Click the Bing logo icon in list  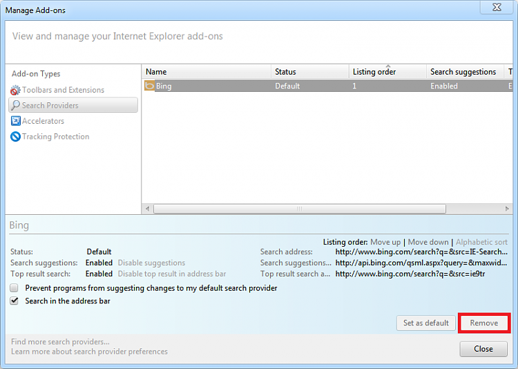[x=150, y=86]
